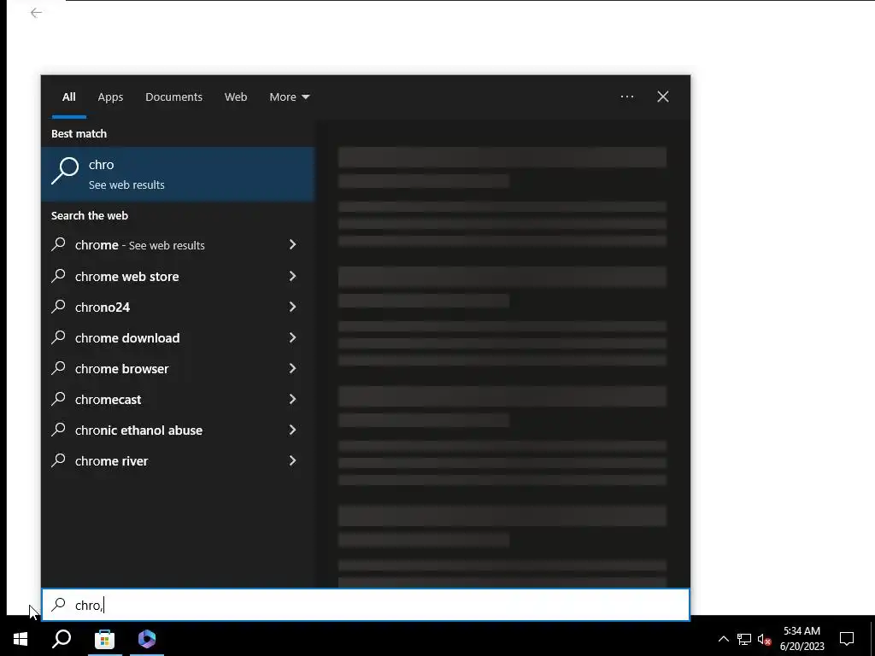Click the Show desktop sliver at taskbar end

[x=872, y=639]
